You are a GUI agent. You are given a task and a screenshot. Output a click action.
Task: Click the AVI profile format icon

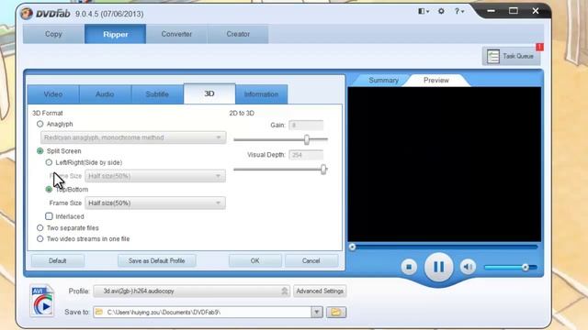click(x=42, y=302)
